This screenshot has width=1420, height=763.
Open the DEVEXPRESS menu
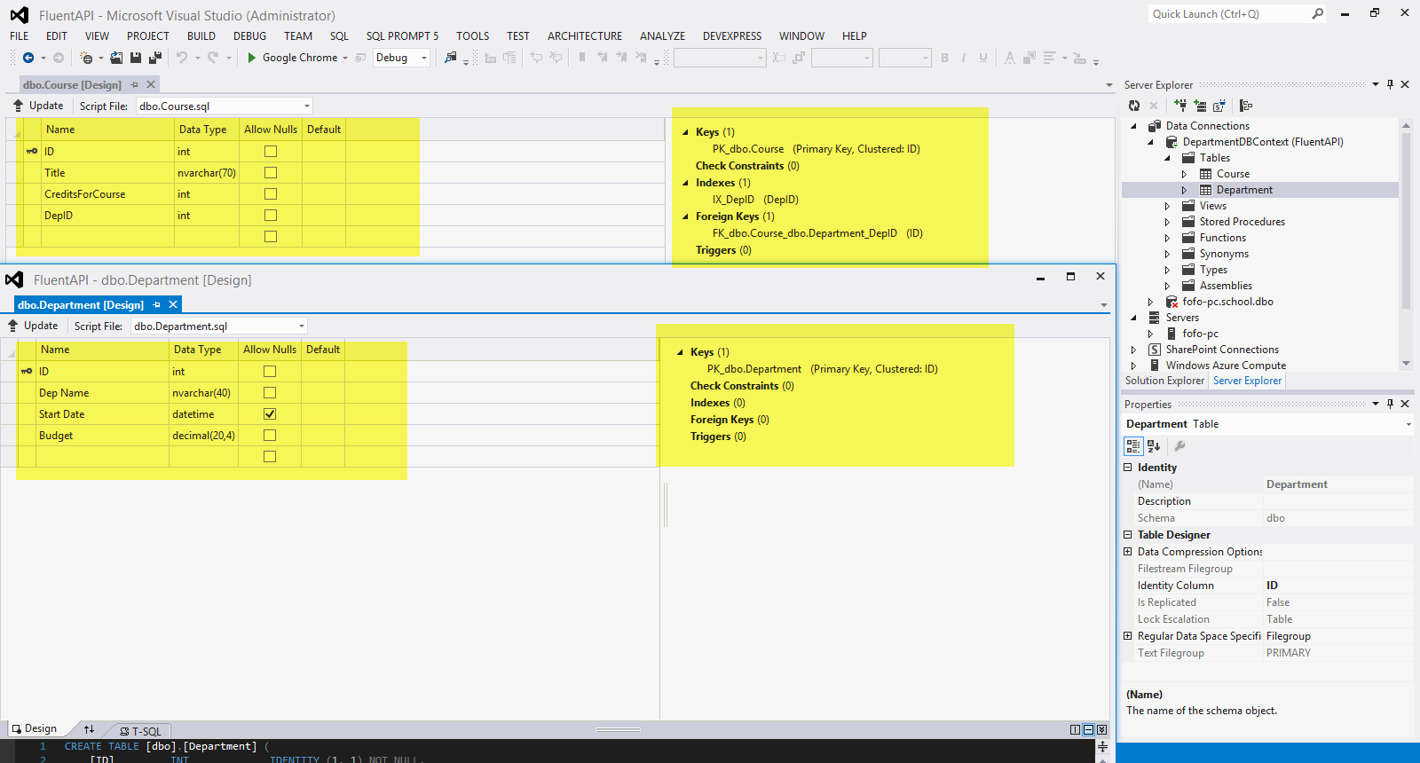point(732,36)
